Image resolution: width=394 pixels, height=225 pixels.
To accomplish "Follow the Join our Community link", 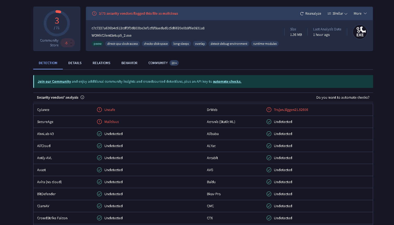I will tap(54, 82).
